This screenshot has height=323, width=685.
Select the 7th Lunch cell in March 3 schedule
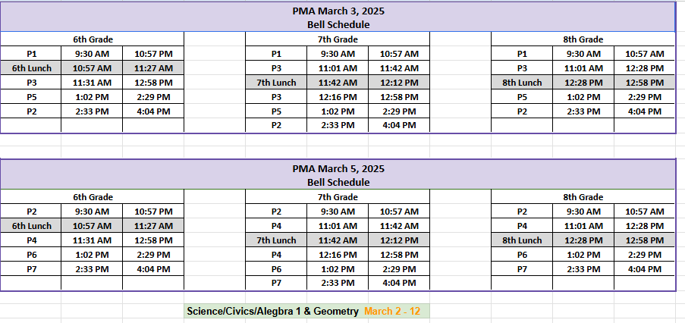point(276,83)
